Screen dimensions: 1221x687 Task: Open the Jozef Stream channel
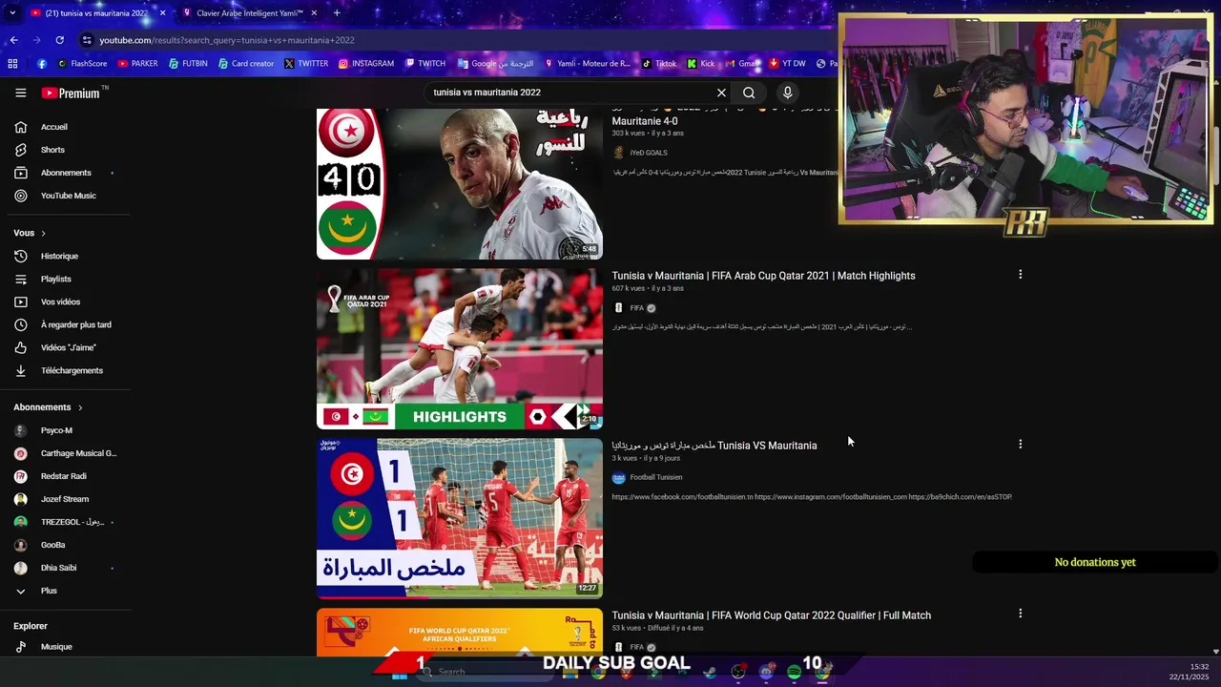tap(65, 499)
